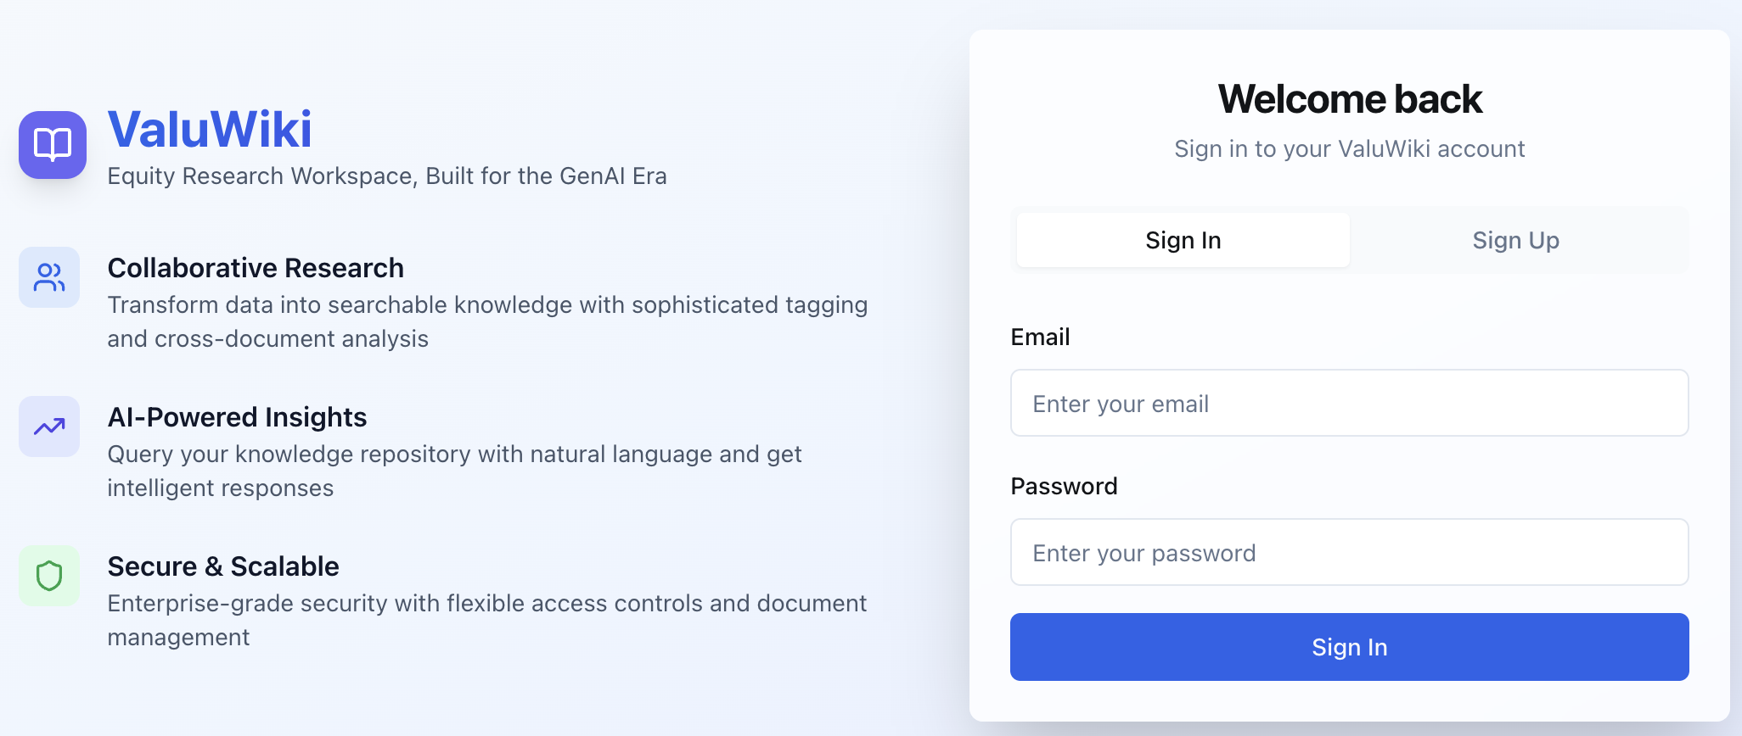Image resolution: width=1742 pixels, height=736 pixels.
Task: Click the Enterprise-grade security description text
Action: [487, 620]
